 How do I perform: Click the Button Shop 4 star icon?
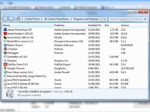[x=5, y=45]
